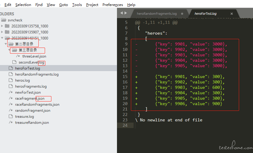The width and height of the screenshot is (253, 153).
Task: Click file icon next to heros.log
Action: point(11,80)
